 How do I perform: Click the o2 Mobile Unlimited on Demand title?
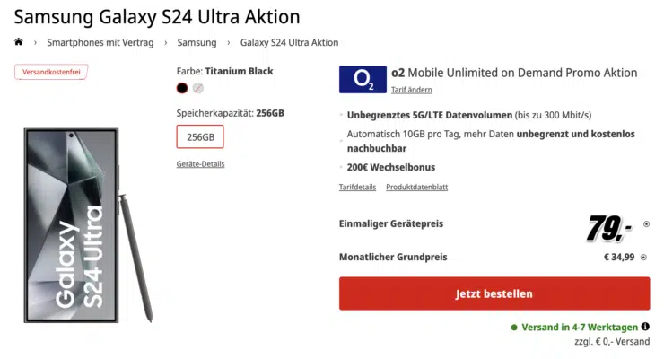pos(514,73)
